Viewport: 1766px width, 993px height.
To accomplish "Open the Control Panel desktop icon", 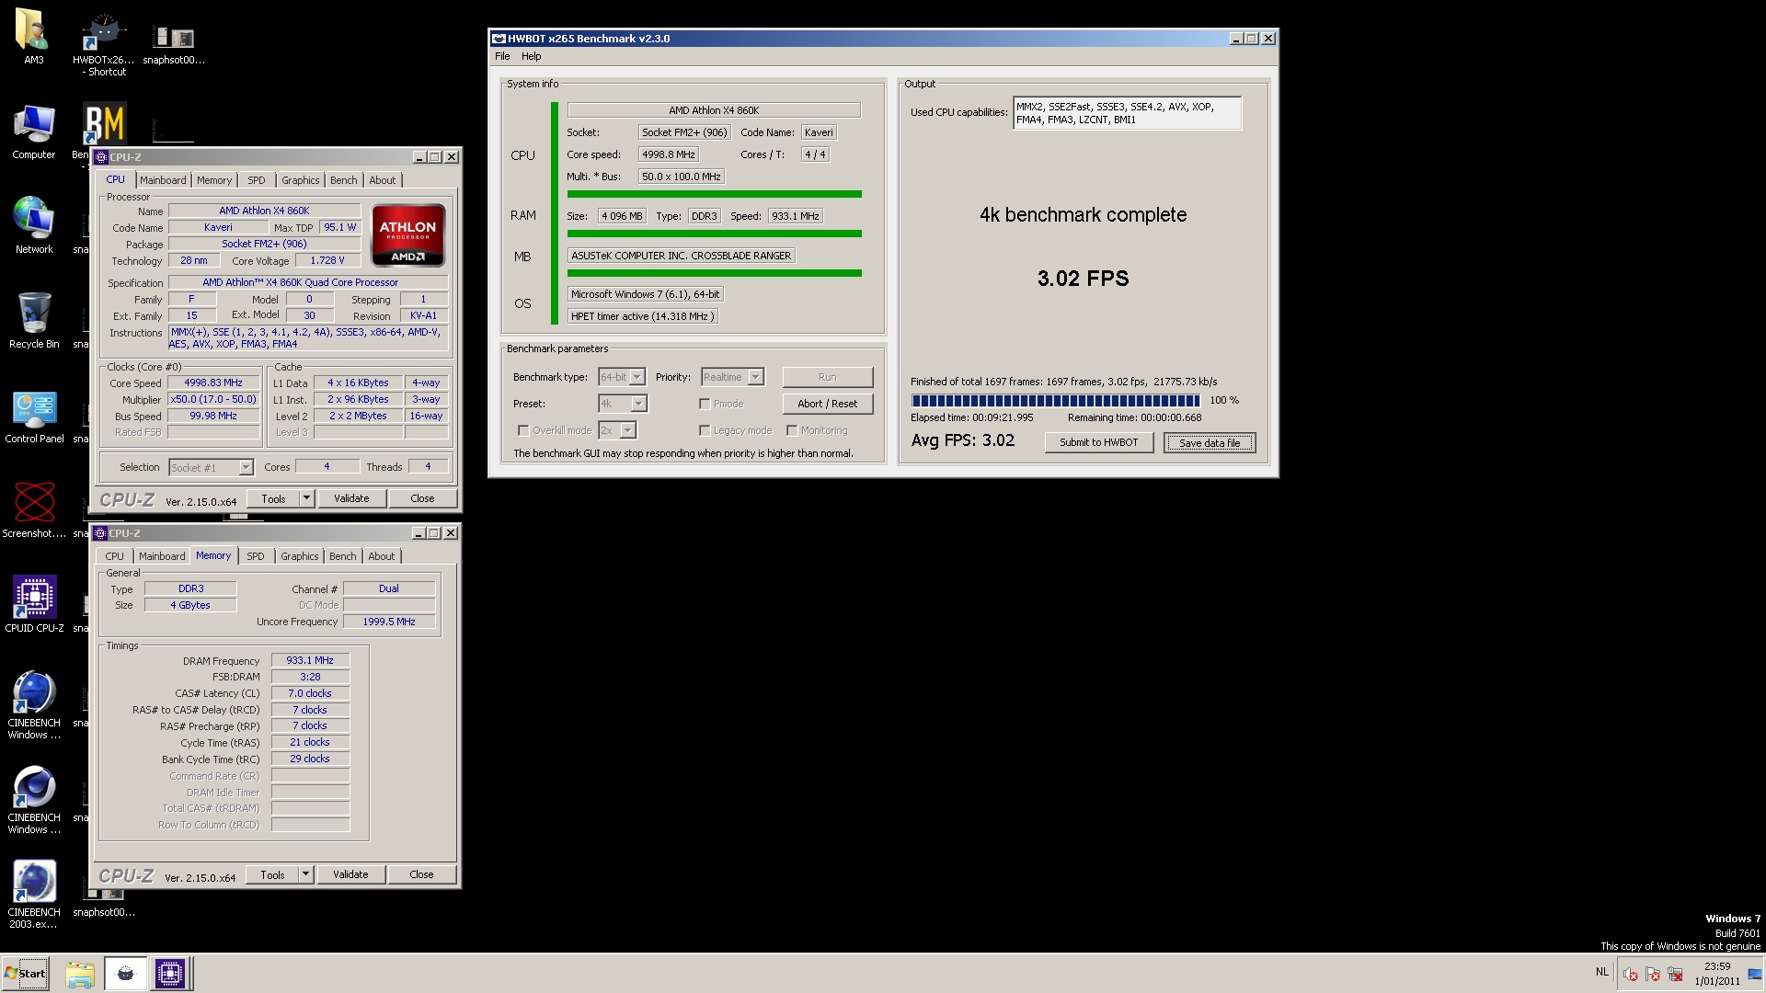I will [34, 417].
